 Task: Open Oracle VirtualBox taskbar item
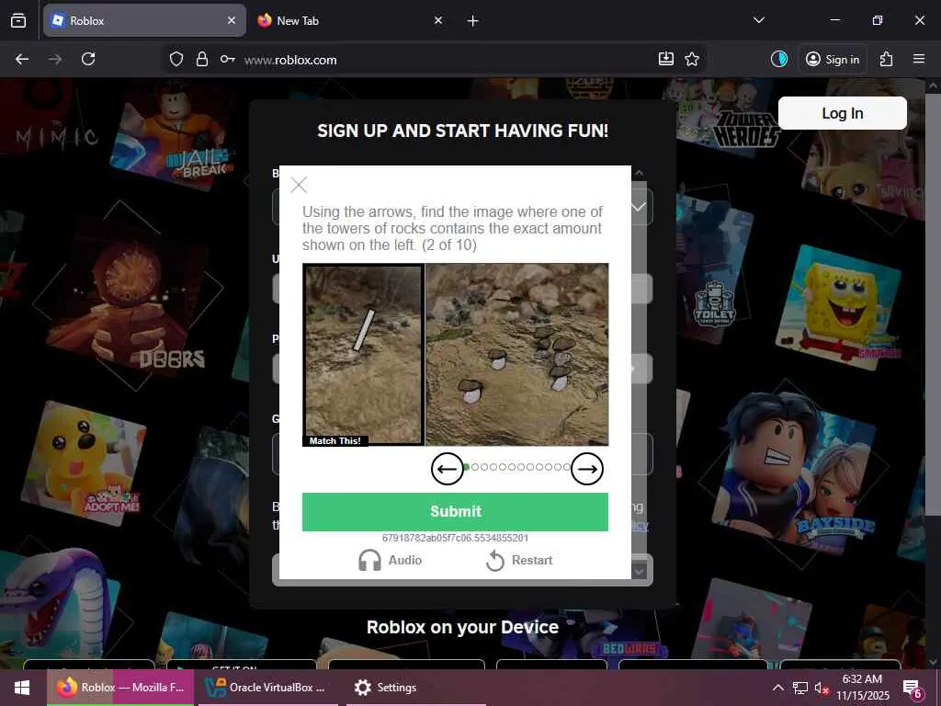point(266,688)
